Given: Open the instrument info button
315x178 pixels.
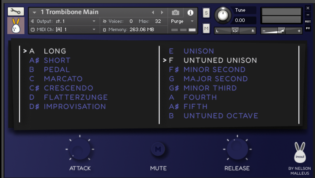Looking at the screenshot, I should (190, 12).
